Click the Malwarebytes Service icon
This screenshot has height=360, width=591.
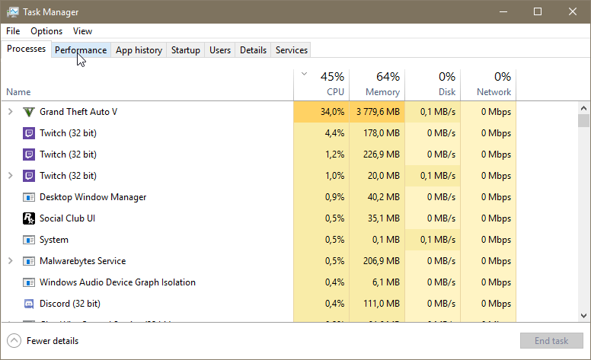pyautogui.click(x=29, y=261)
